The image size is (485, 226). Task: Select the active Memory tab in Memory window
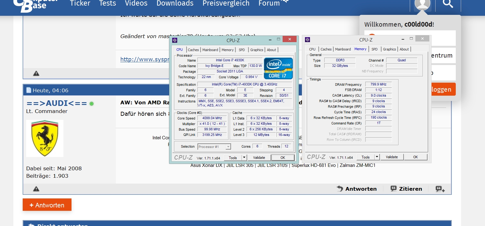[x=360, y=49]
